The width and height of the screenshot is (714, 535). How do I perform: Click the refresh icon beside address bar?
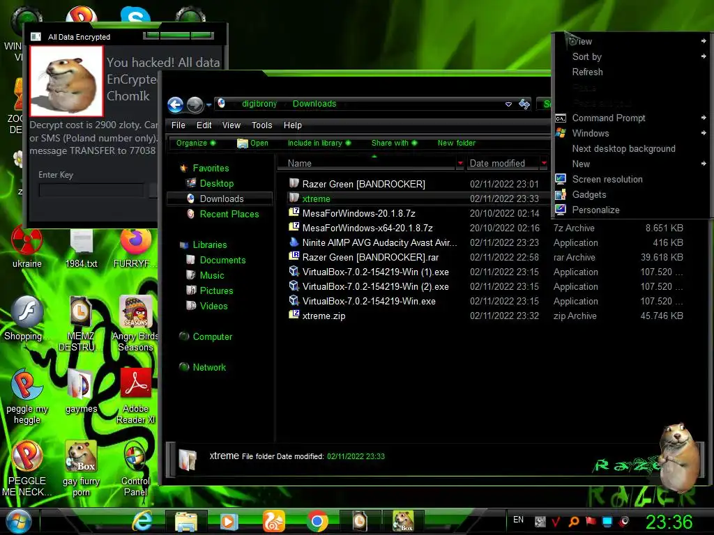coord(524,104)
